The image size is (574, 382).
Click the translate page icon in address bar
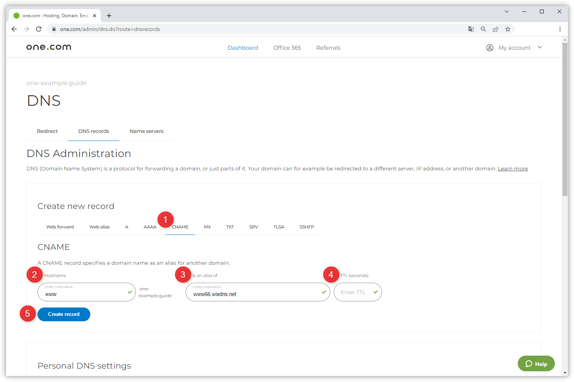[x=471, y=29]
